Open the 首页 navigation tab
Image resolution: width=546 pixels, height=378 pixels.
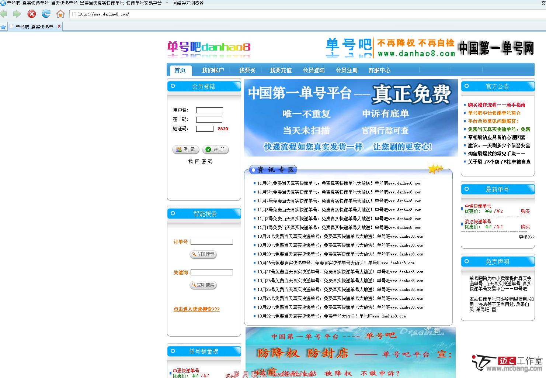pos(180,70)
